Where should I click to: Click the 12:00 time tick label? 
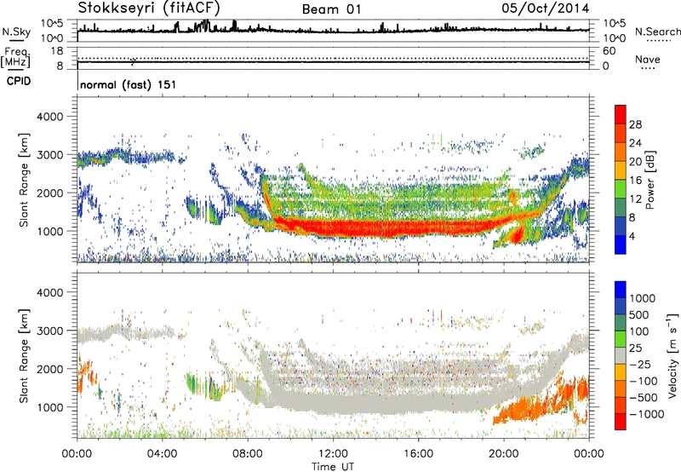click(333, 454)
